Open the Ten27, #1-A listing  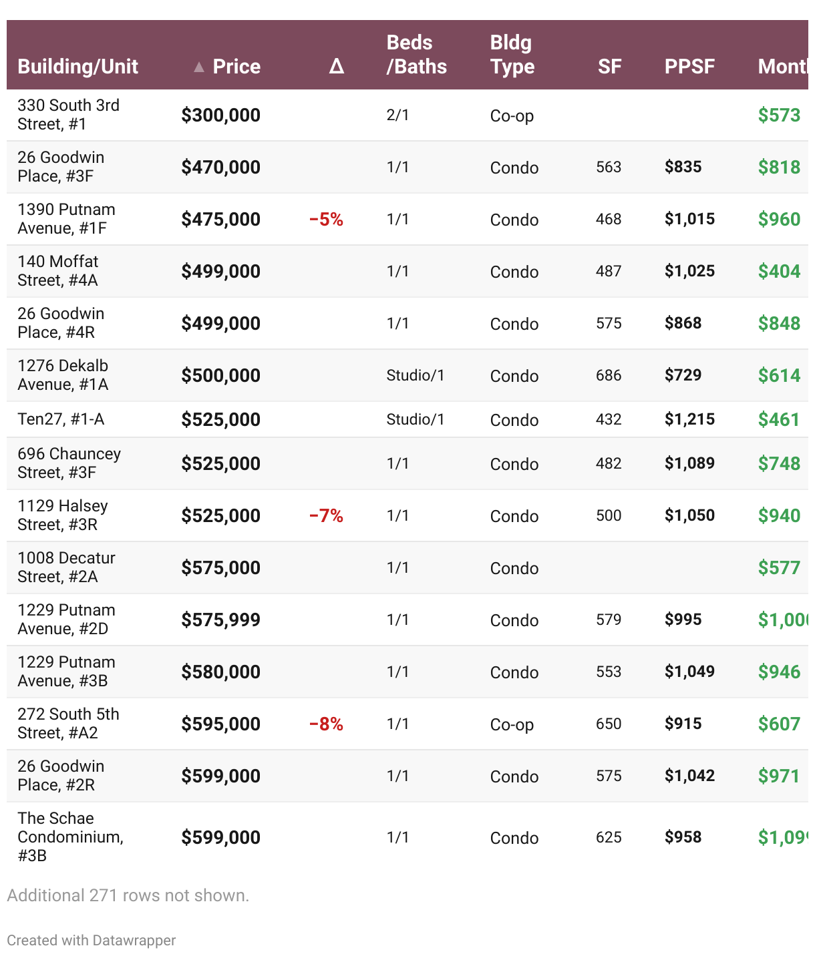(61, 419)
